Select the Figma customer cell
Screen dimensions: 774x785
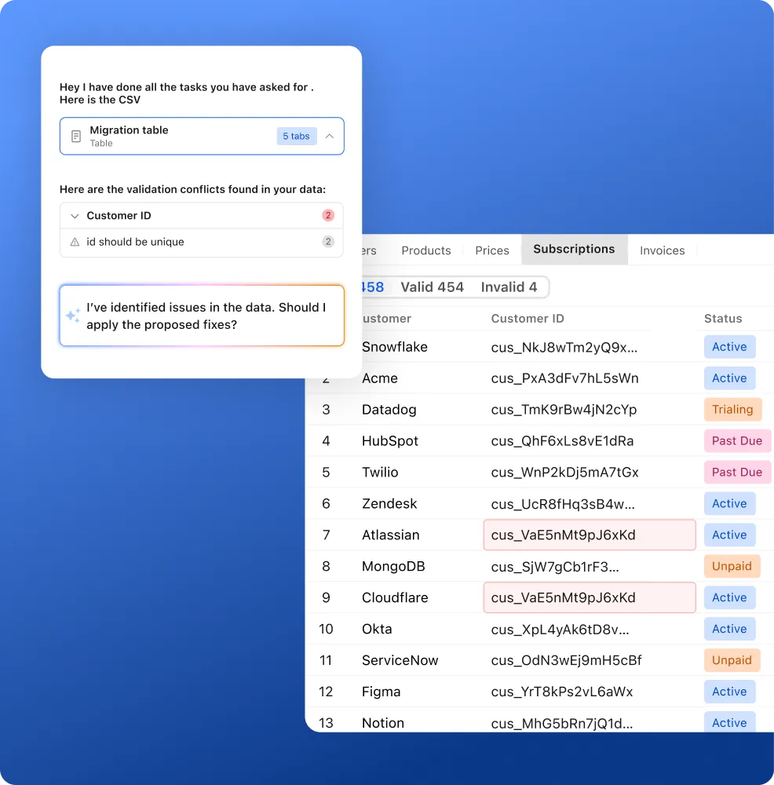tap(381, 692)
